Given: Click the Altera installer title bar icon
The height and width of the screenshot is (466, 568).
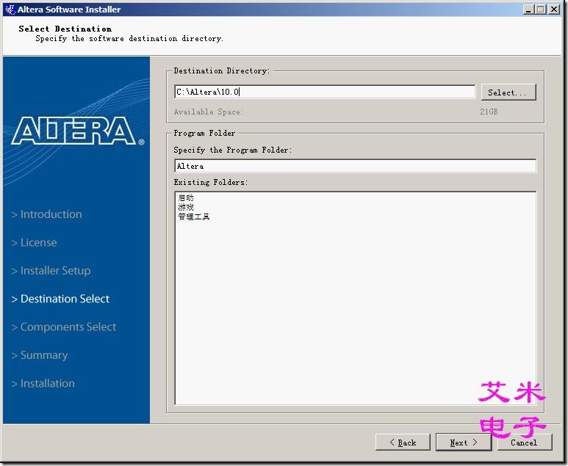Looking at the screenshot, I should click(10, 9).
